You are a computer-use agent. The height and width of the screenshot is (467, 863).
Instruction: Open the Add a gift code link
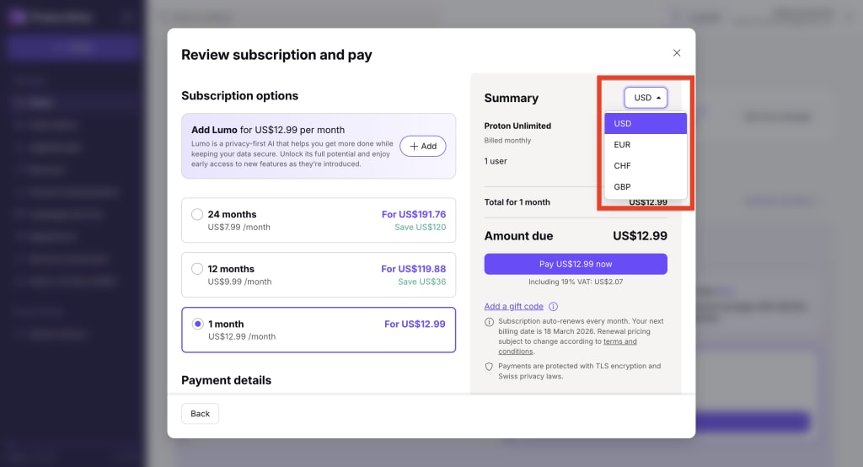coord(513,306)
